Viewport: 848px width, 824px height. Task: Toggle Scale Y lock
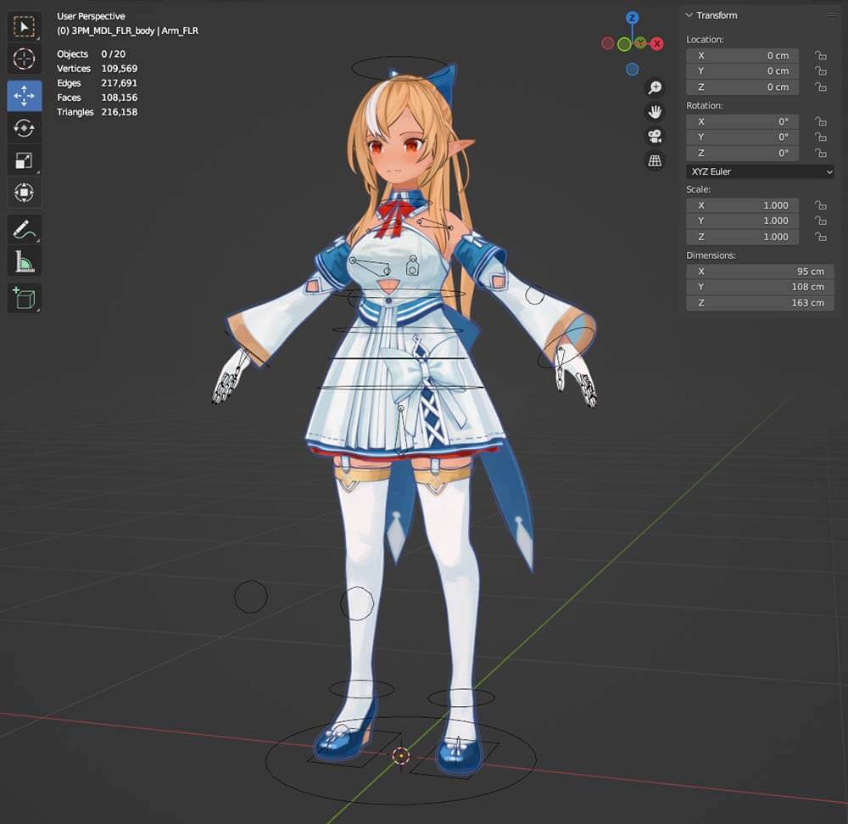pyautogui.click(x=820, y=221)
